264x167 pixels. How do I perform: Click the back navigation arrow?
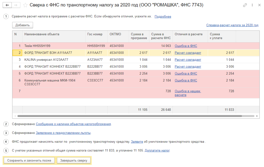(x=7, y=5)
